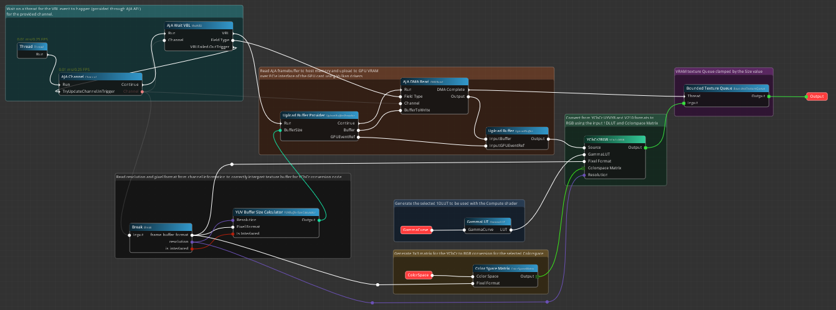This screenshot has height=310, width=836.
Task: Click the Pixel Format input pin on YCbCr2RGB
Action: click(584, 161)
